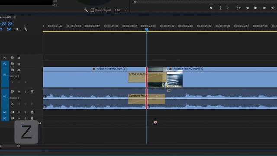
Task: Open the lee-HD panel menu icon
Action: 15,17
